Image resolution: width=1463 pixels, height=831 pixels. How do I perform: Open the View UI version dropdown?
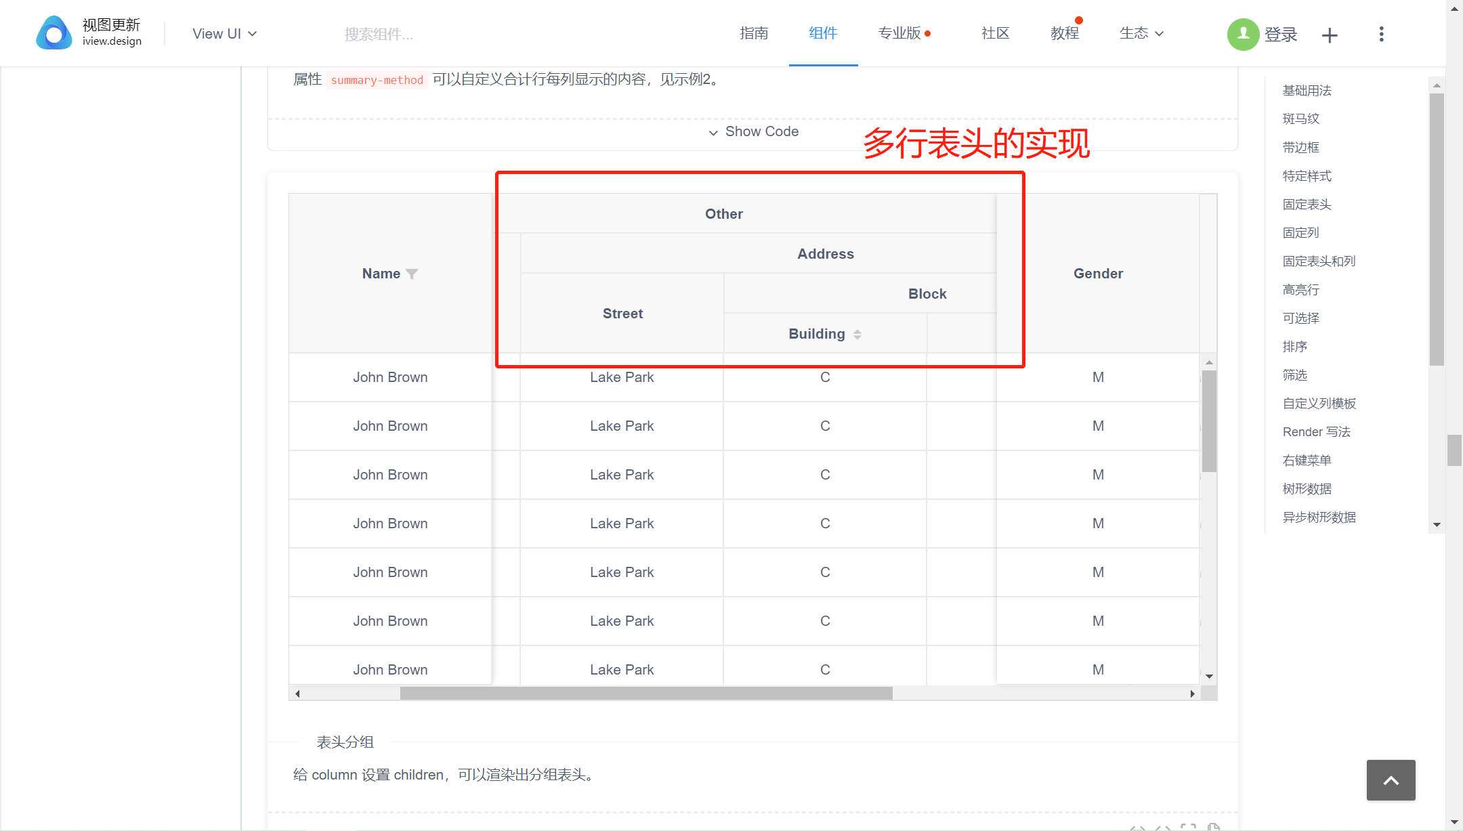[224, 34]
